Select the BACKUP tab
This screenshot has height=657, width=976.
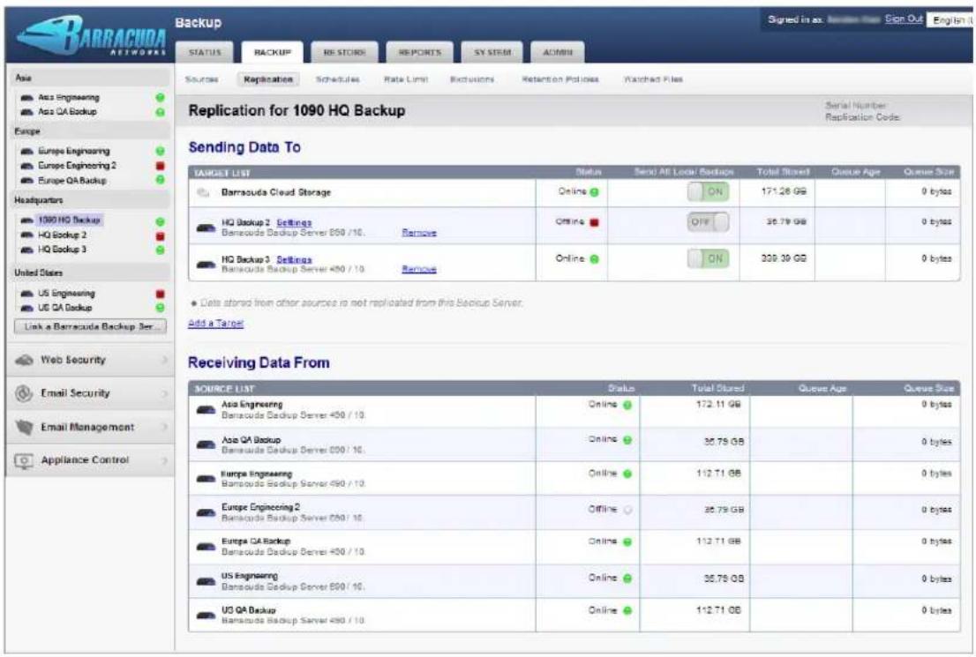tap(272, 52)
